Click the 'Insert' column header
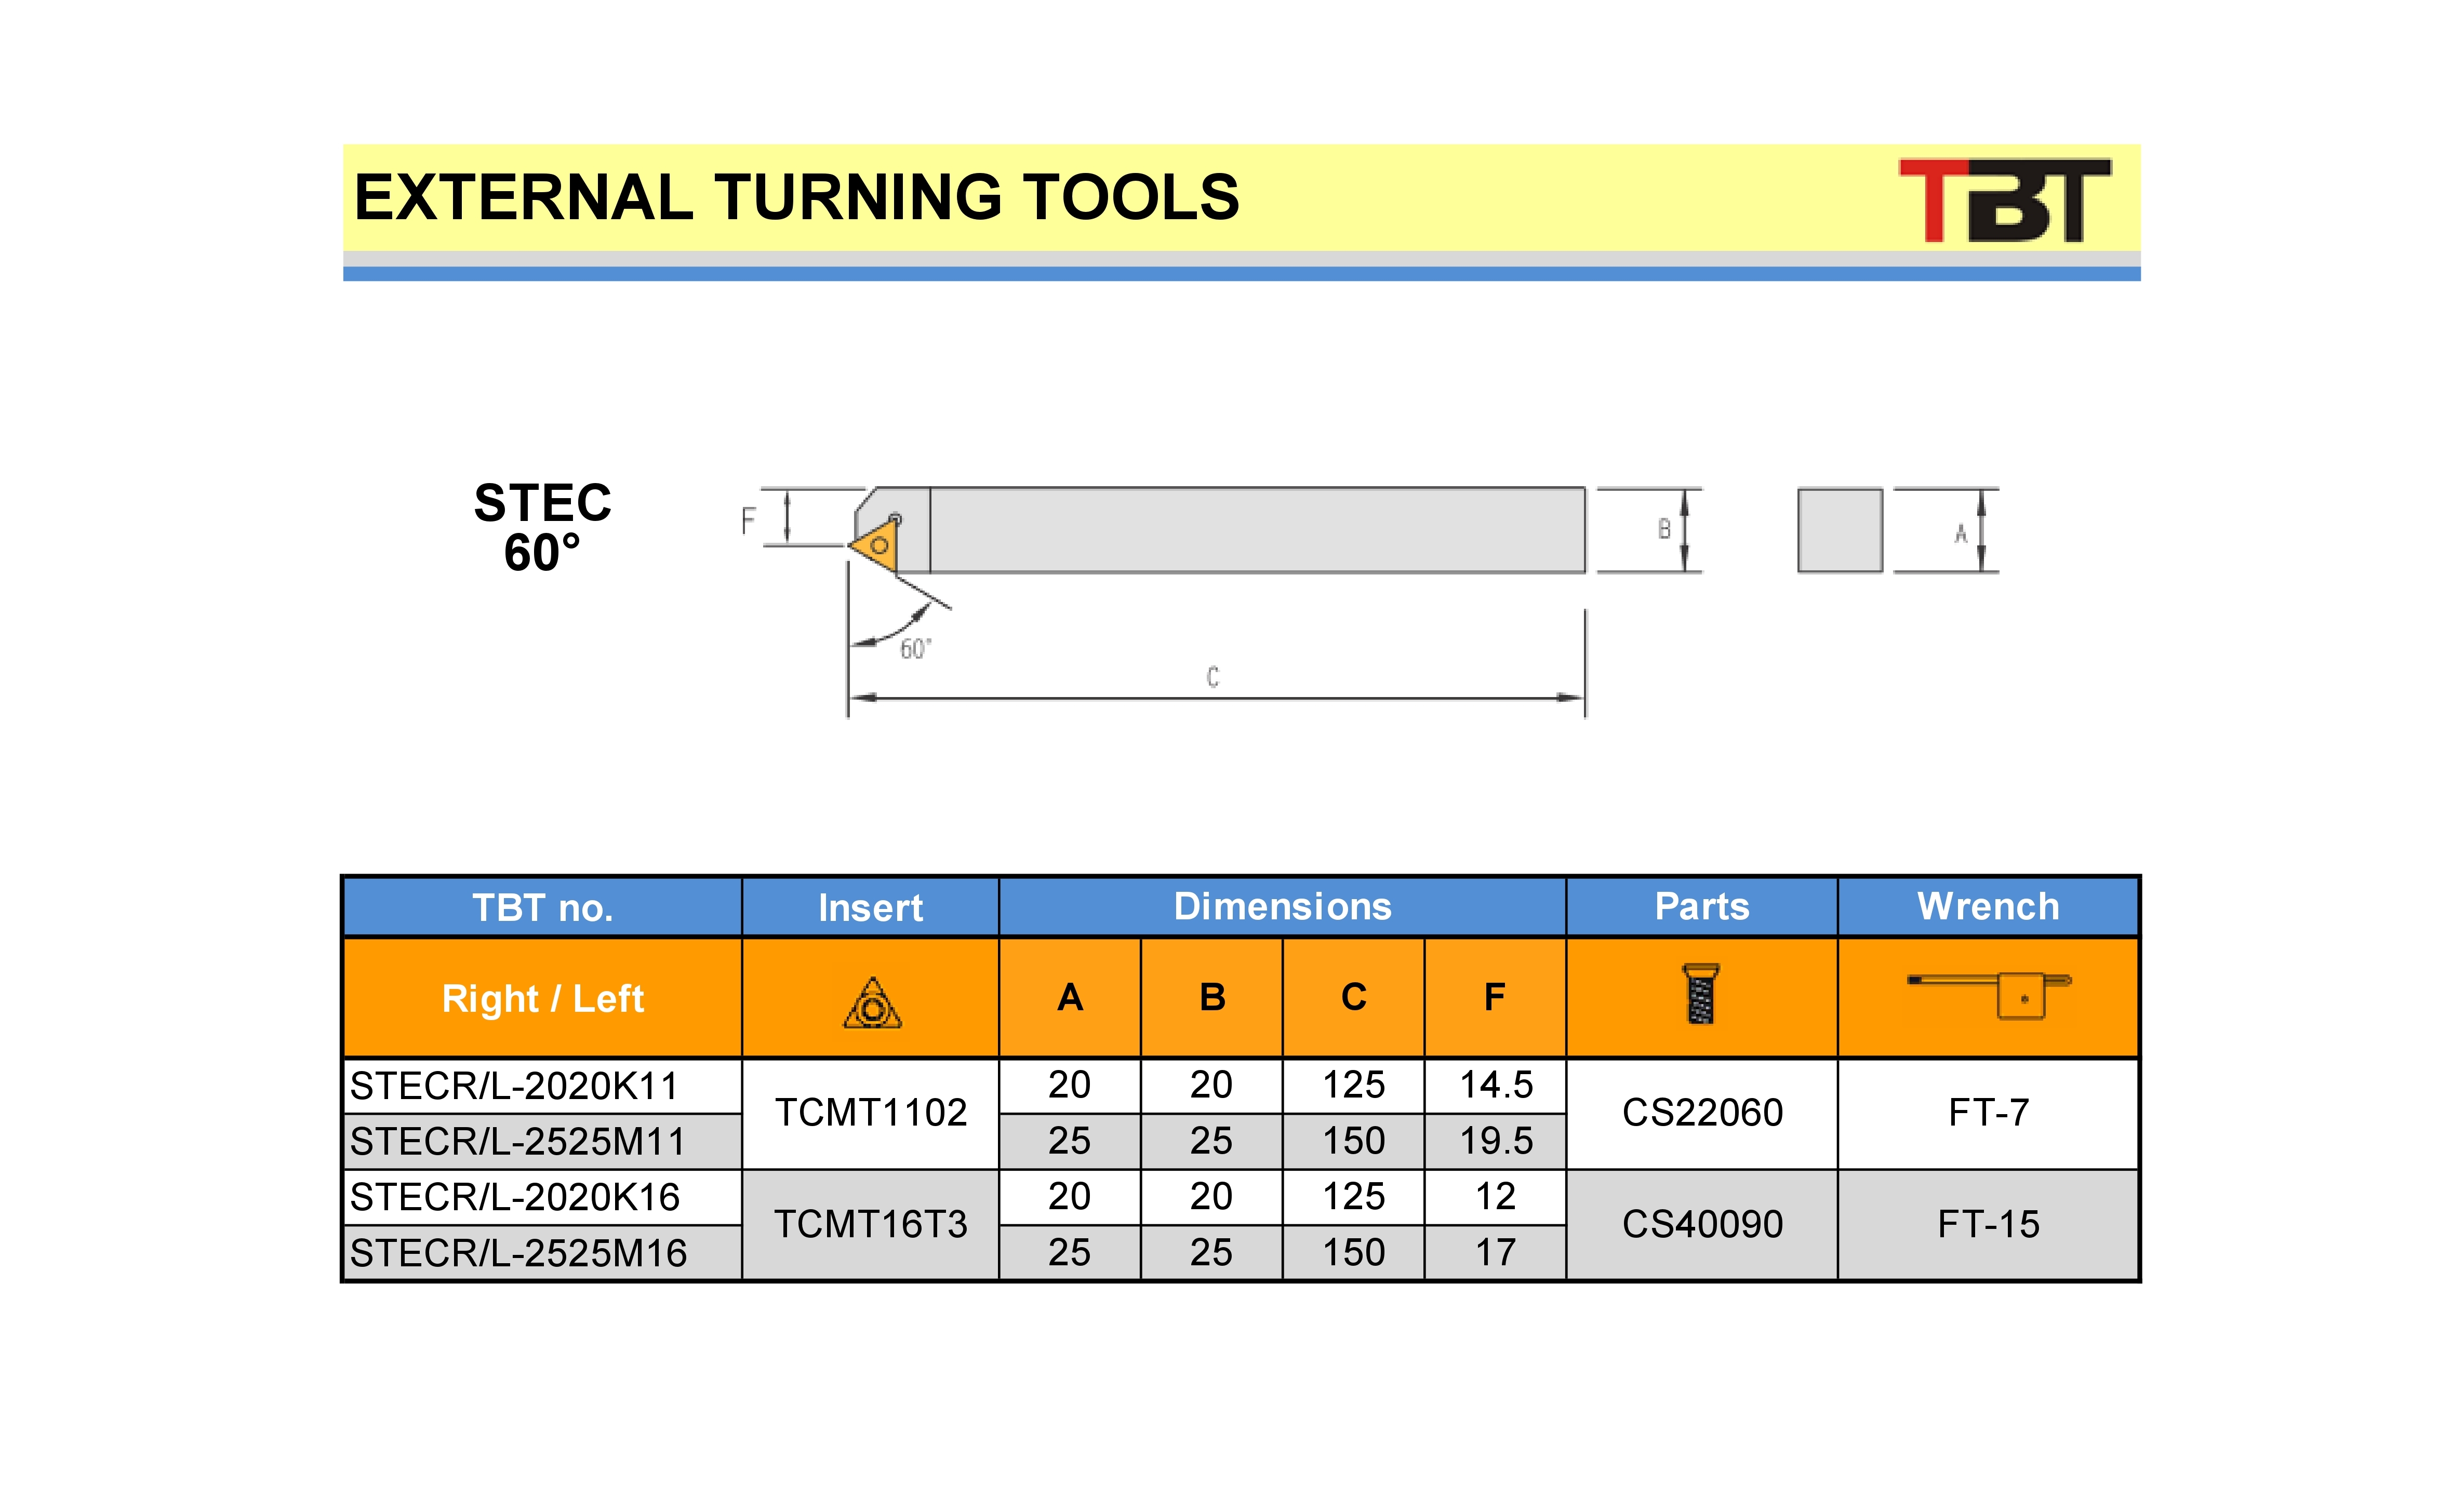2438x1512 pixels. click(870, 907)
